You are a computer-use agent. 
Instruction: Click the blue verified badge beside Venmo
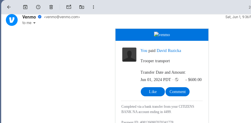(x=40, y=17)
